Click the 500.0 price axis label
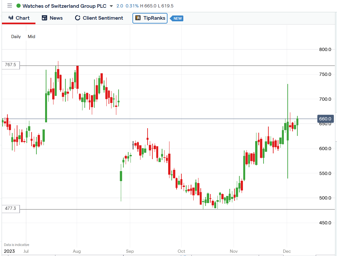 point(325,198)
